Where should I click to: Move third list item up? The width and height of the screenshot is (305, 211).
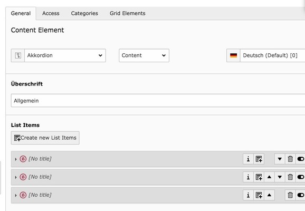point(269,195)
